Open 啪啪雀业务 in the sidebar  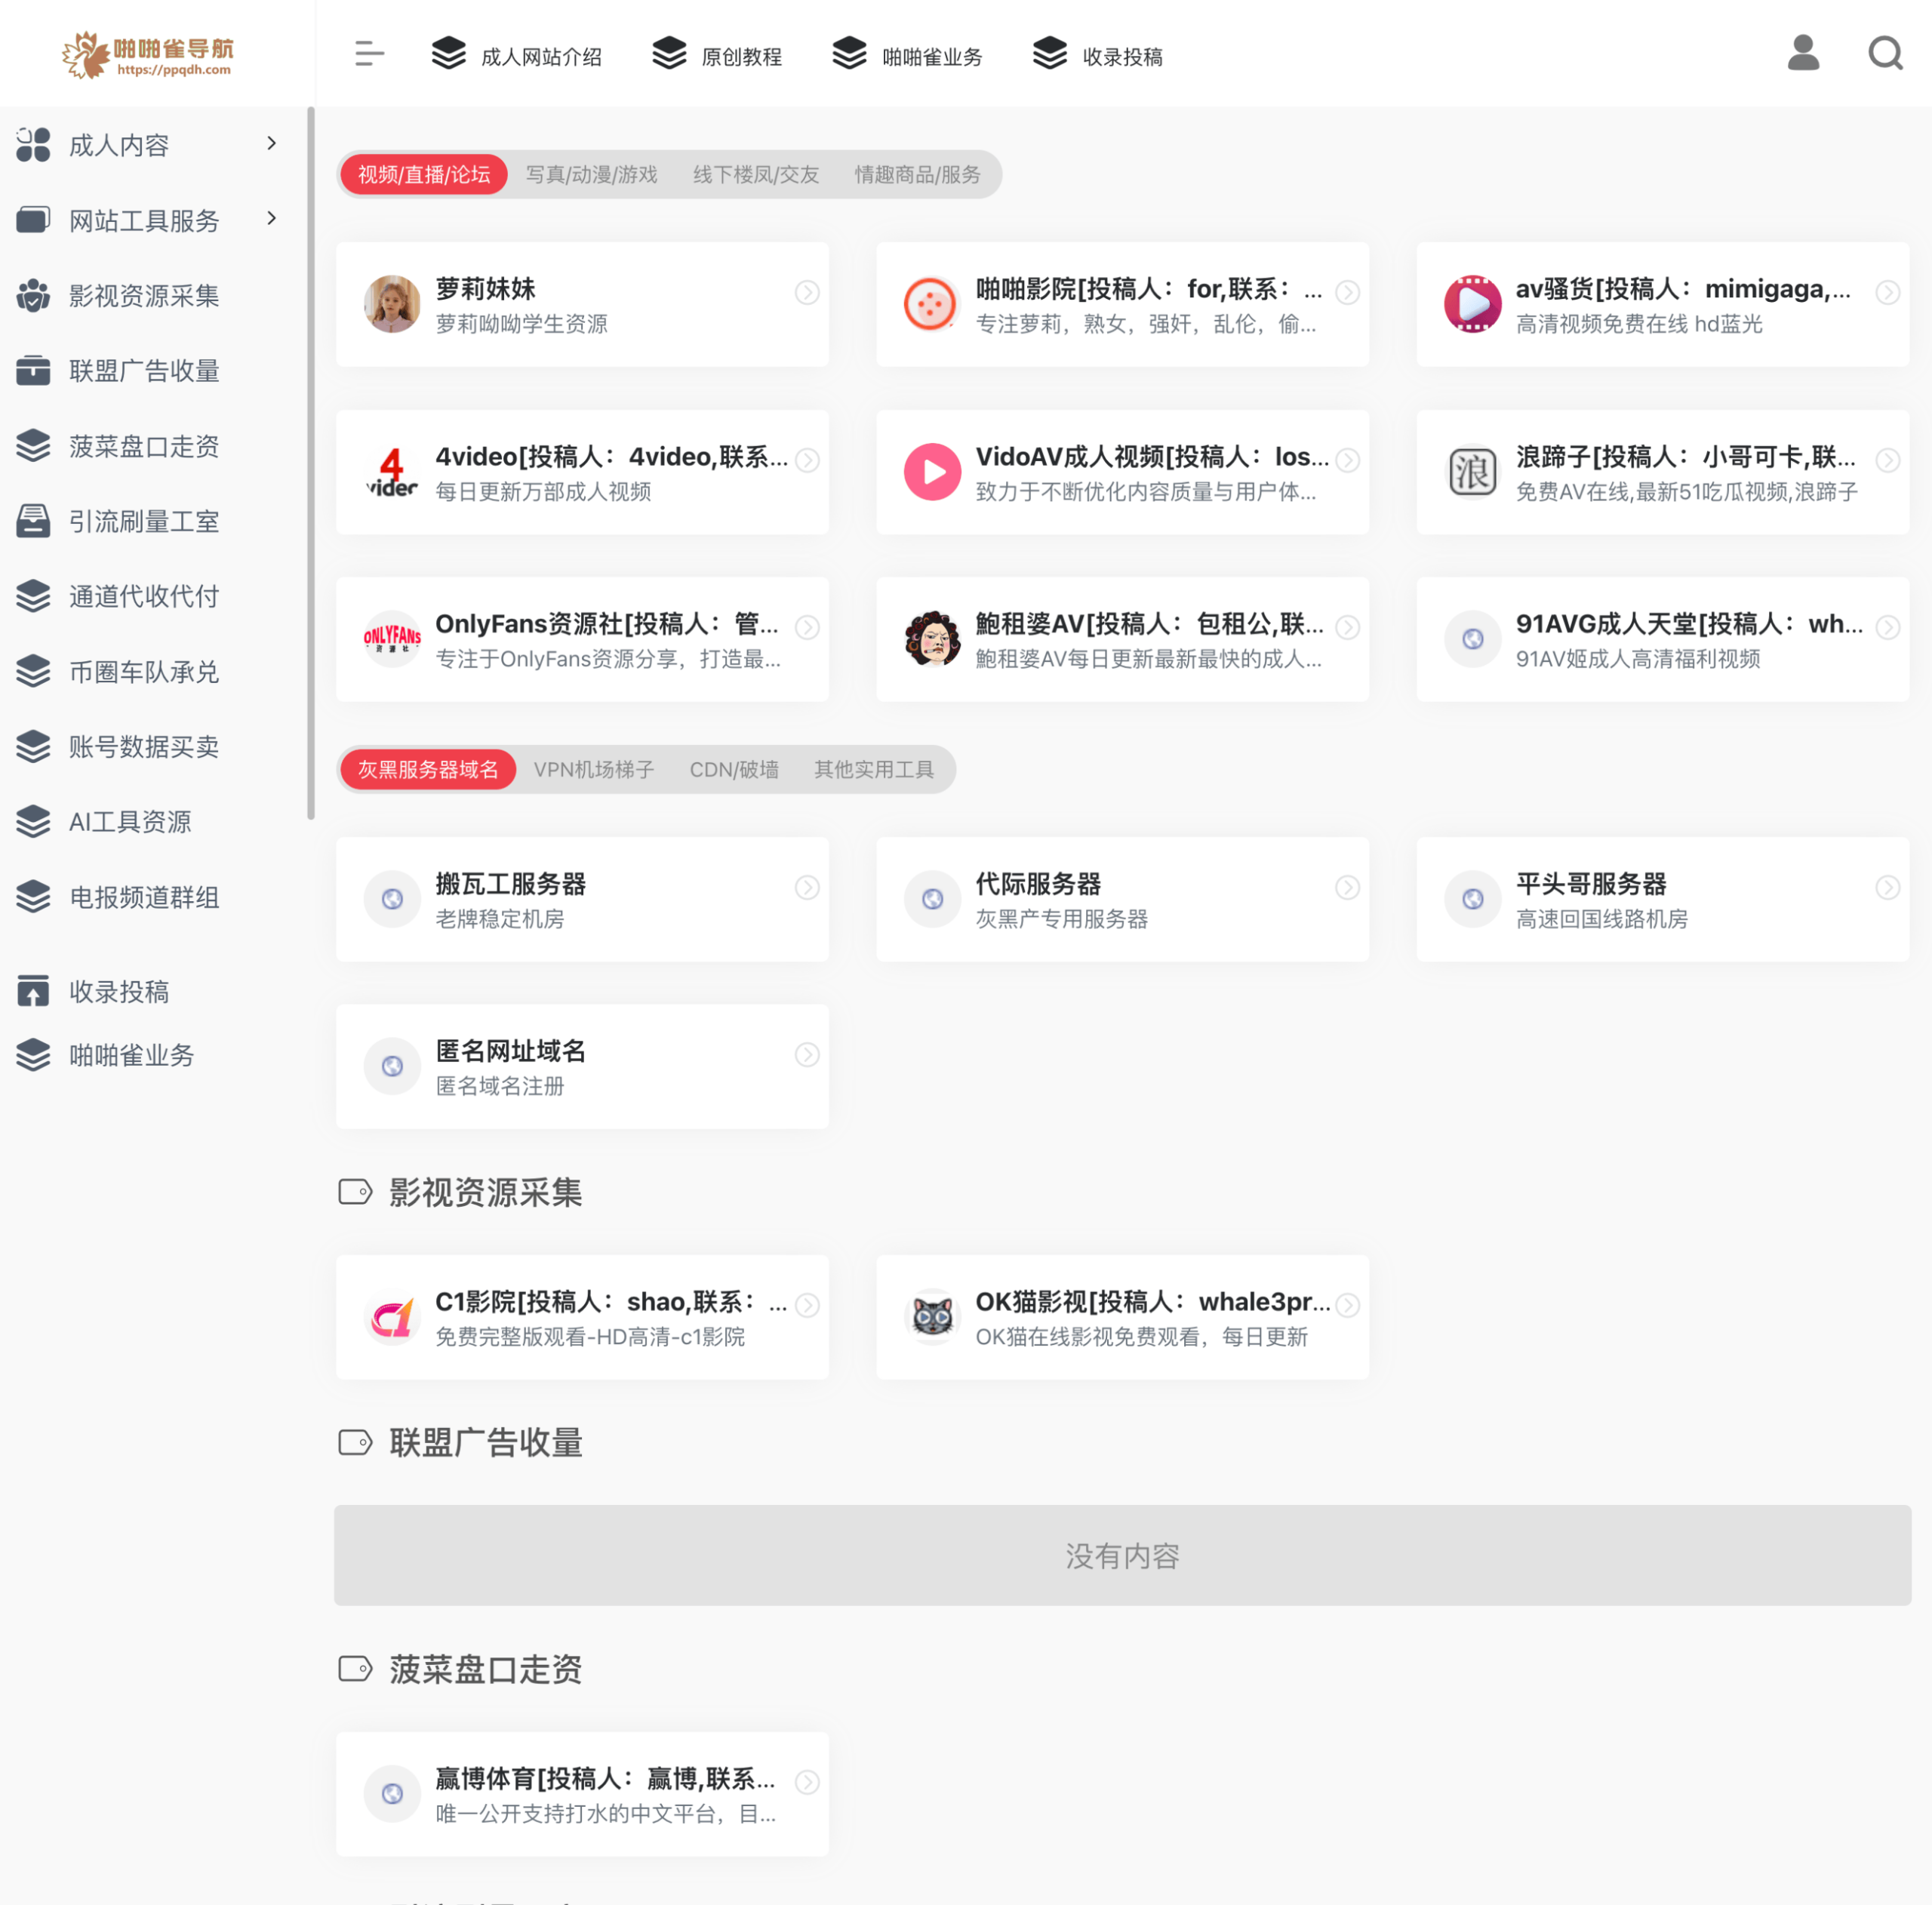tap(132, 1055)
